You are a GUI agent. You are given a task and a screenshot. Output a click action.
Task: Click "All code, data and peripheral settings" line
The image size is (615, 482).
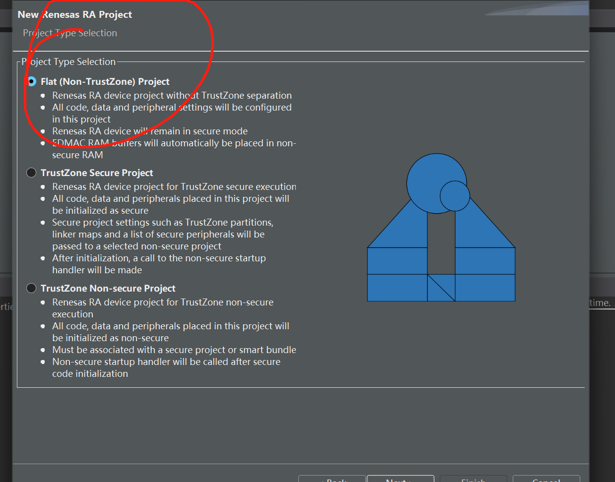pos(172,107)
